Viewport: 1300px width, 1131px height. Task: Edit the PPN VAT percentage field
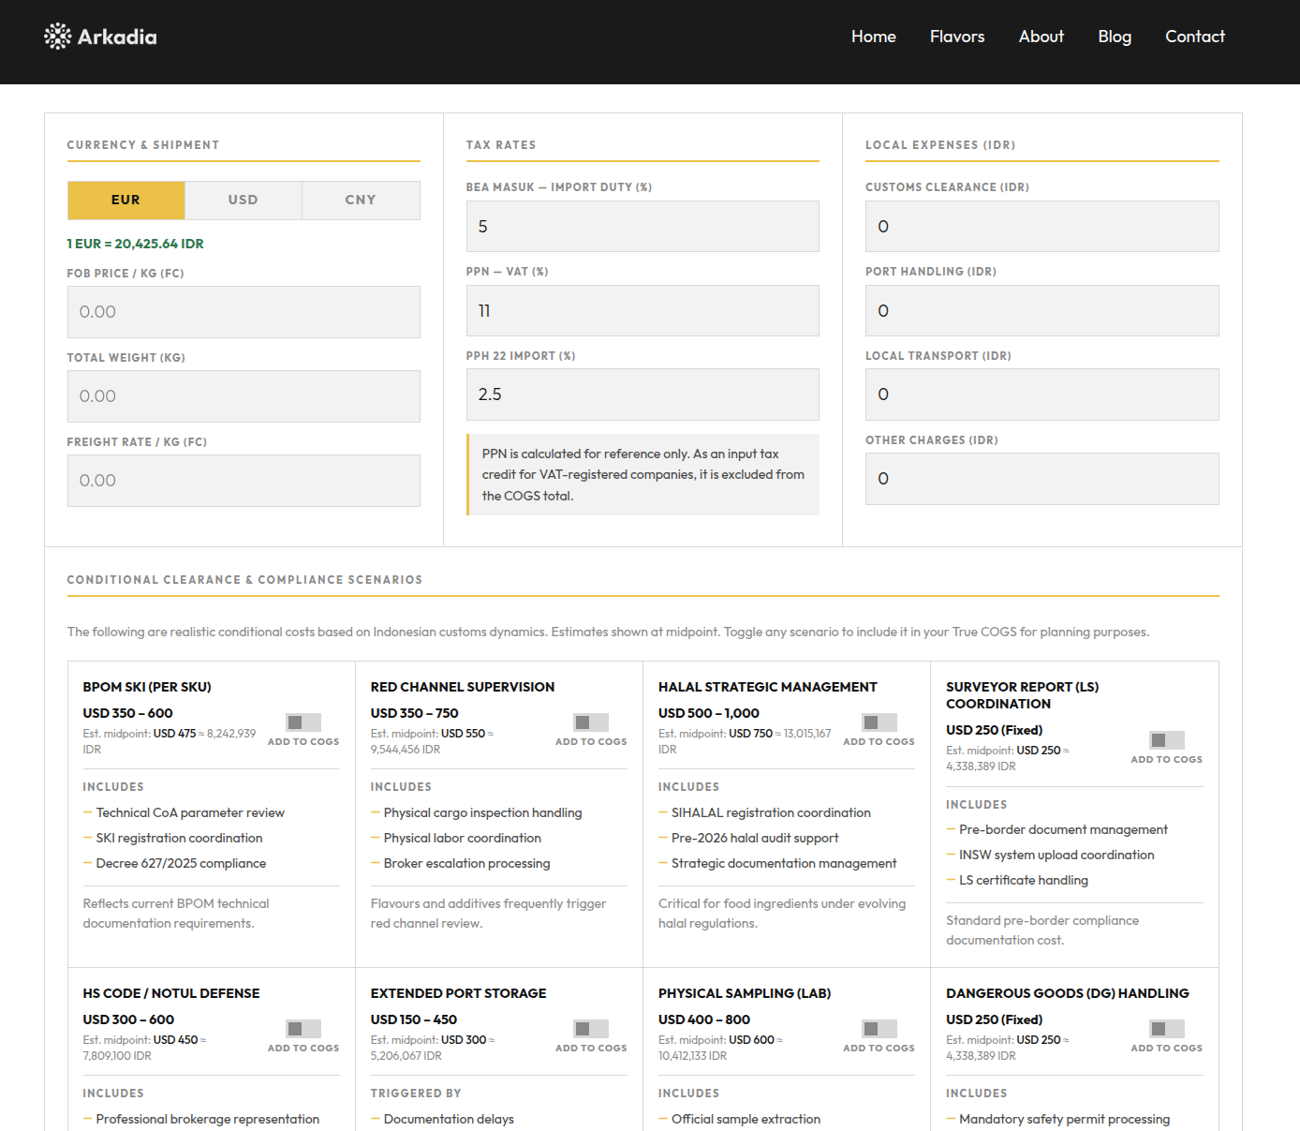[x=643, y=310]
